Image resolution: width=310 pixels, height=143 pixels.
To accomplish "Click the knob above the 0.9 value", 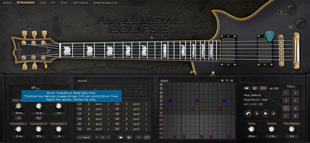I will (58, 107).
